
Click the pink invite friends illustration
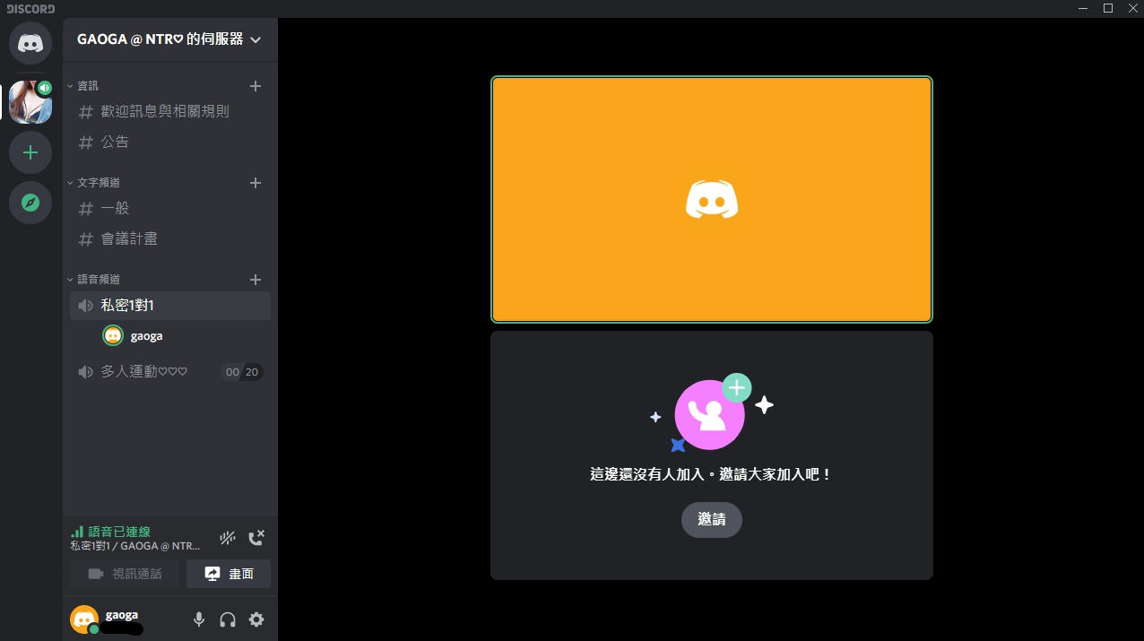coord(712,412)
